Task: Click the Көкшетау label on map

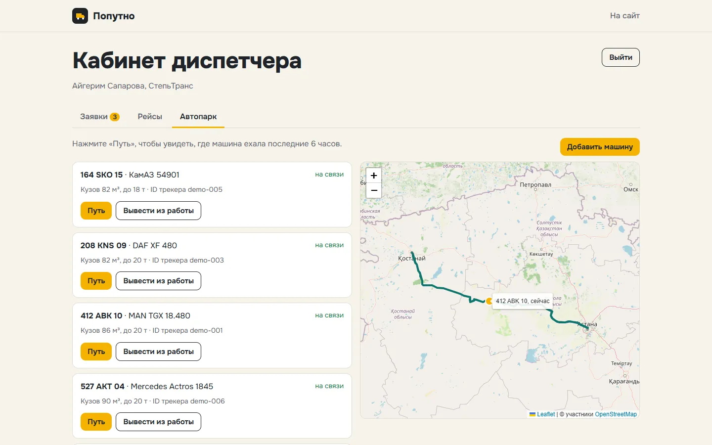Action: point(541,254)
